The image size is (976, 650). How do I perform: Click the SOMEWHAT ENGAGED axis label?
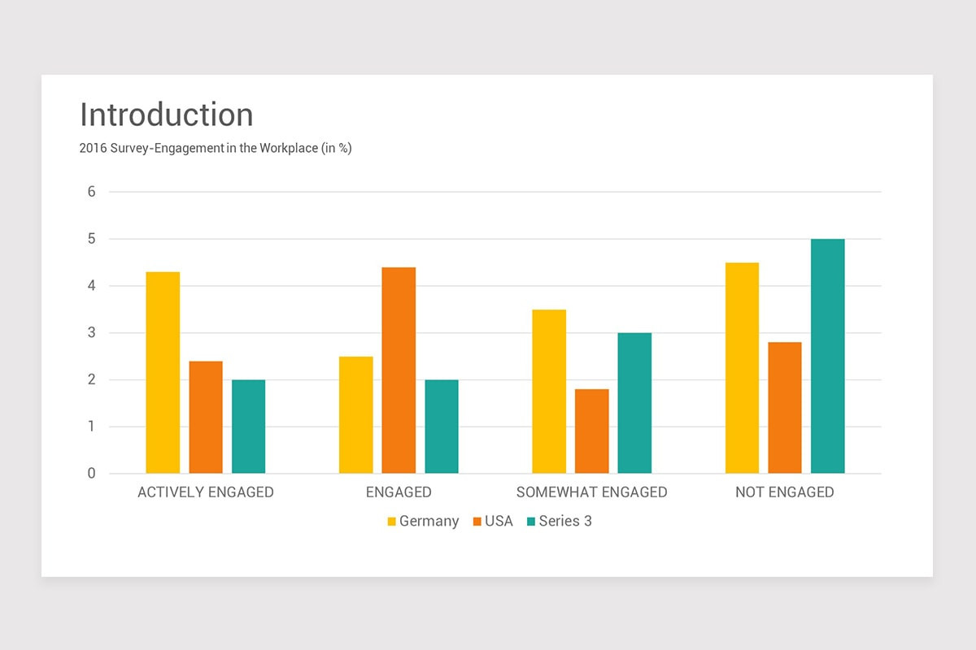[x=591, y=492]
